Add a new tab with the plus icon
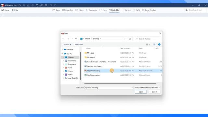208x117 pixels. pos(2,15)
